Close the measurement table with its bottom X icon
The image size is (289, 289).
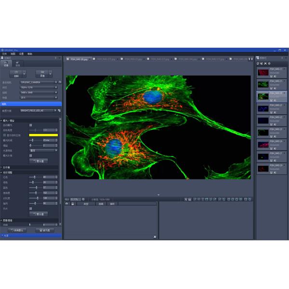pyautogui.click(x=155, y=237)
